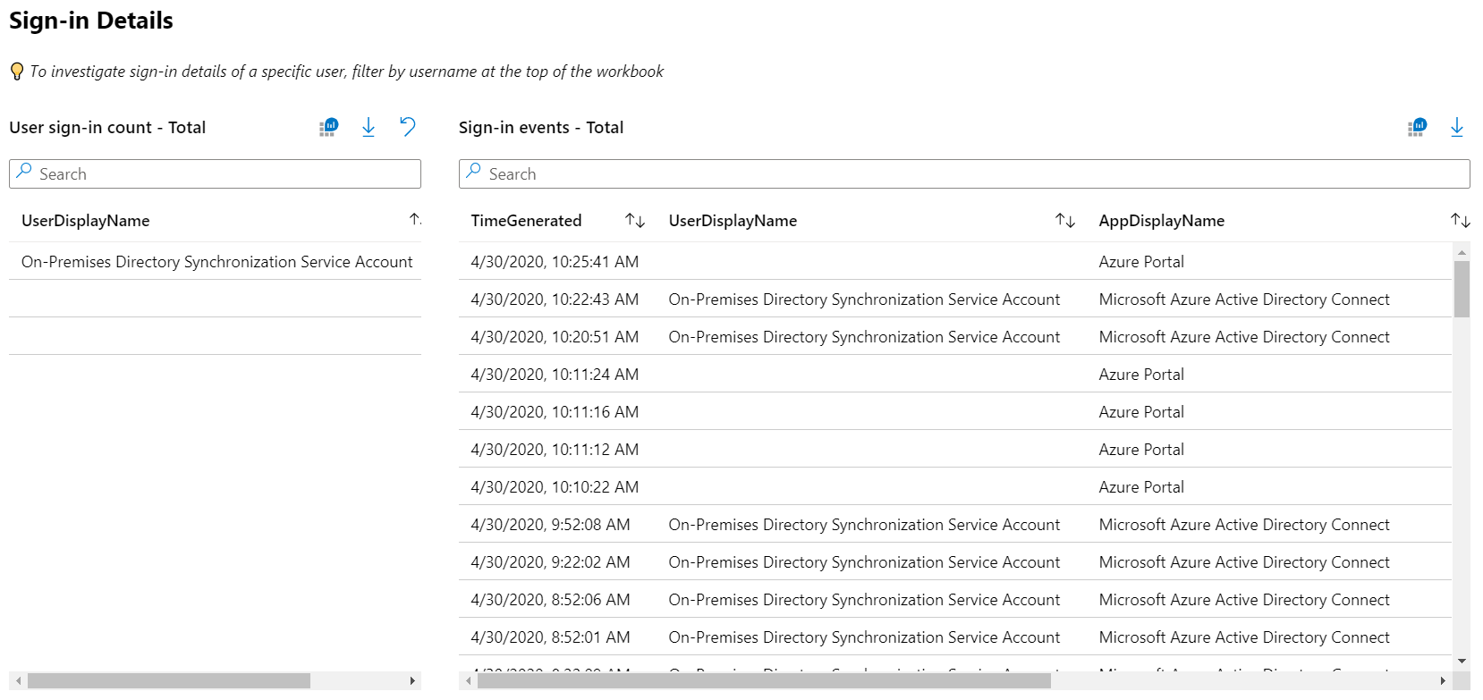Click the Sign-in events search field
The height and width of the screenshot is (700, 1483).
964,174
